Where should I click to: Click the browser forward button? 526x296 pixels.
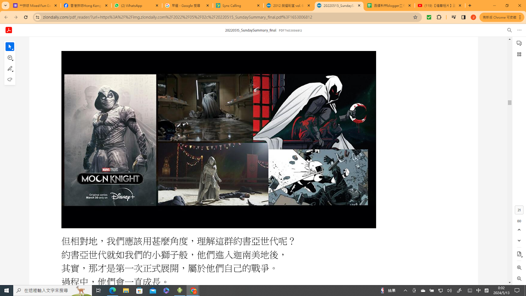click(x=16, y=17)
